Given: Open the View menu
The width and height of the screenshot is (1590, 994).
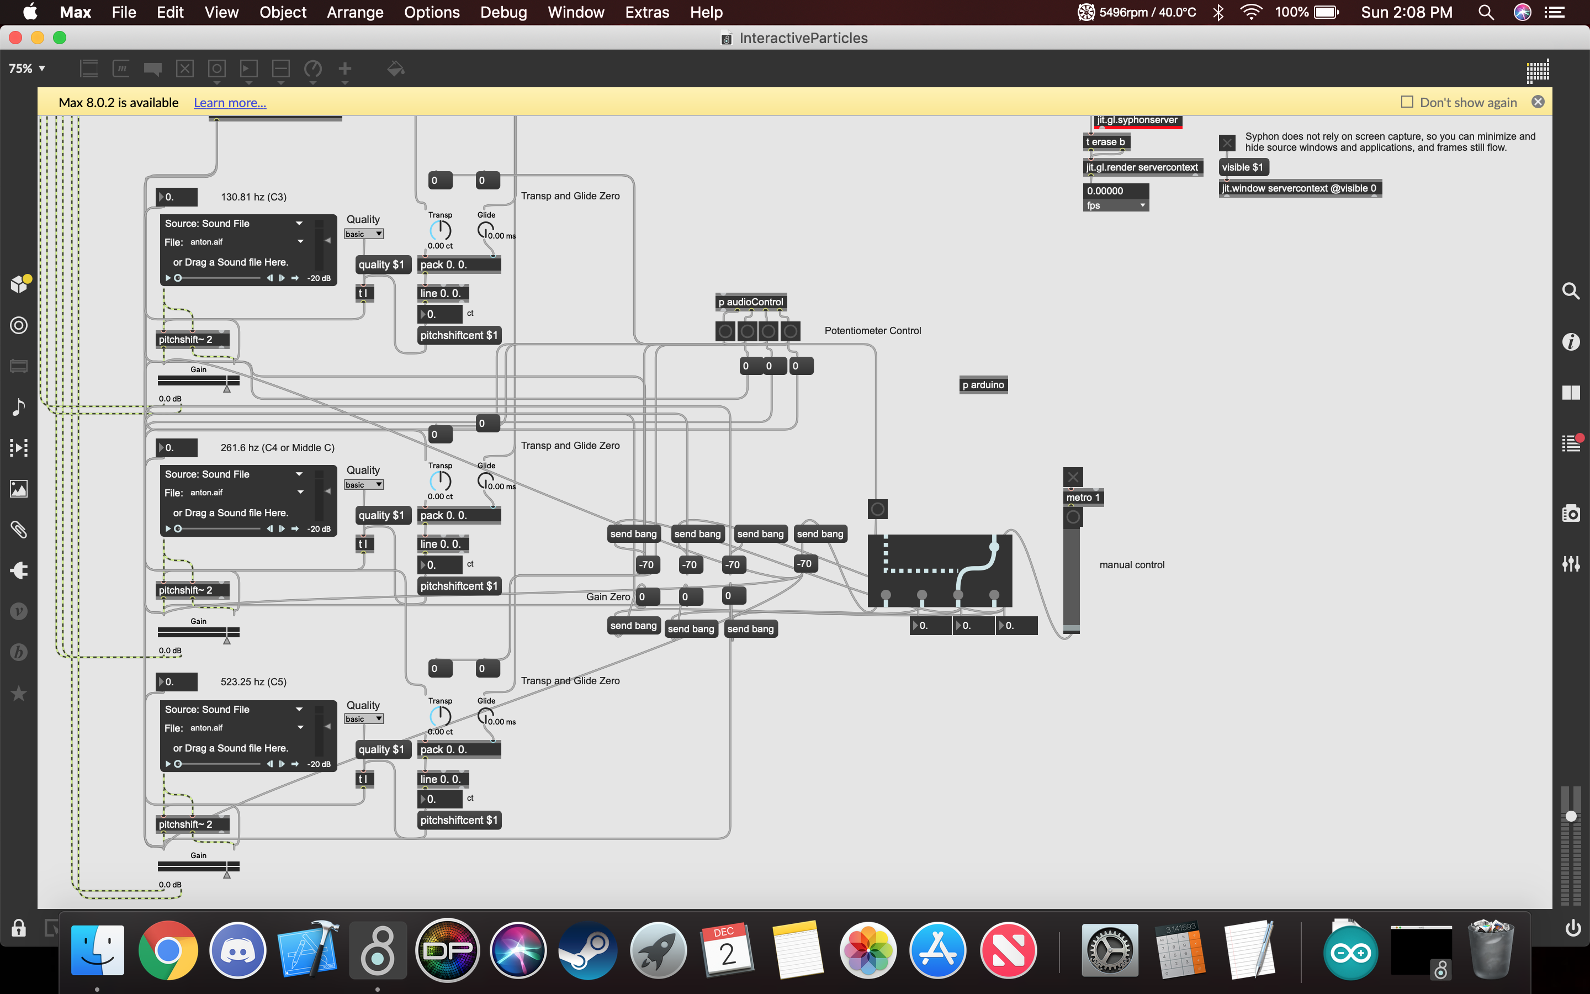Looking at the screenshot, I should (221, 12).
